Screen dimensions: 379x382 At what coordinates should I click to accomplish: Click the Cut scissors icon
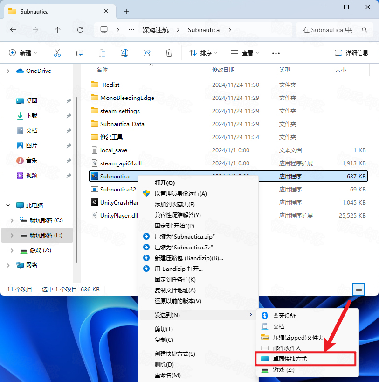57,53
